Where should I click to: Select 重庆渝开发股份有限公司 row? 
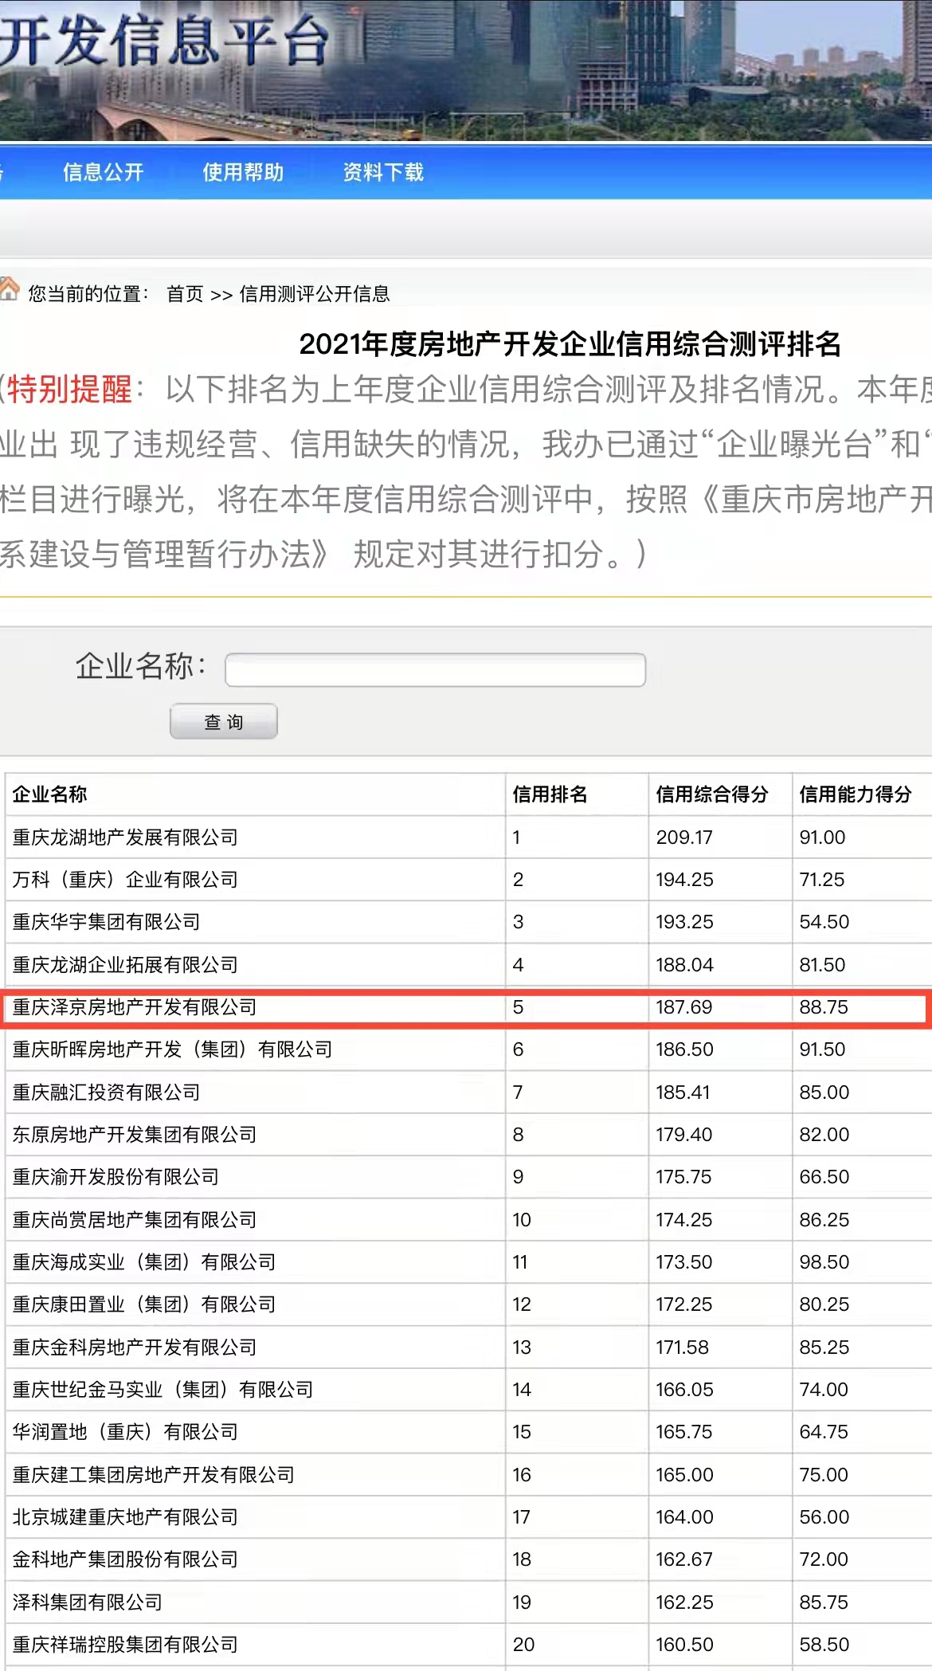pos(468,1177)
